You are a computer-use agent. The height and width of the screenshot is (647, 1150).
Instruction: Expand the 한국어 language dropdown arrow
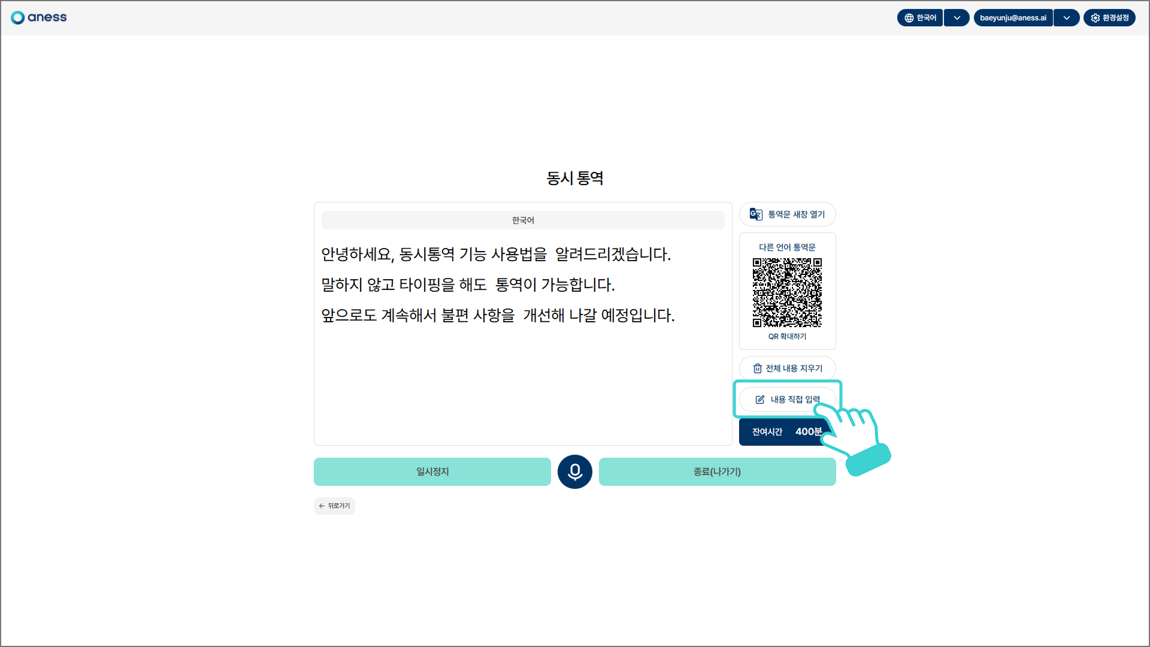pyautogui.click(x=957, y=18)
